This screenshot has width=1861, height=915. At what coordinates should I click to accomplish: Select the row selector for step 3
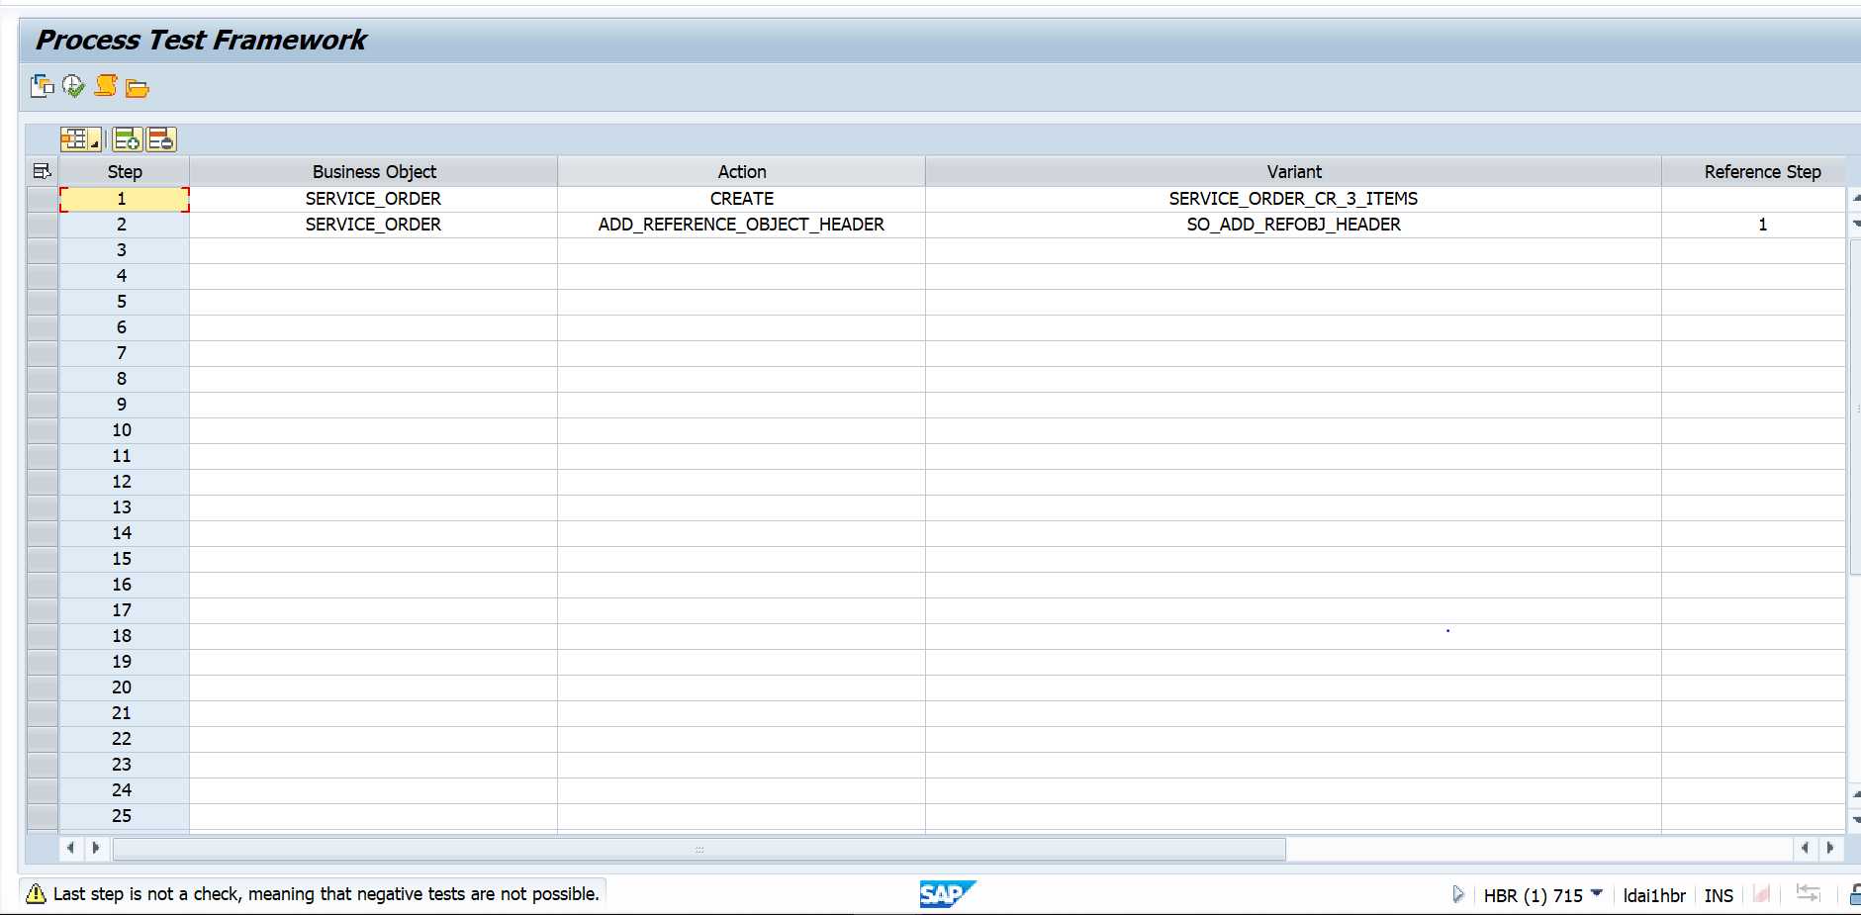pyautogui.click(x=43, y=250)
